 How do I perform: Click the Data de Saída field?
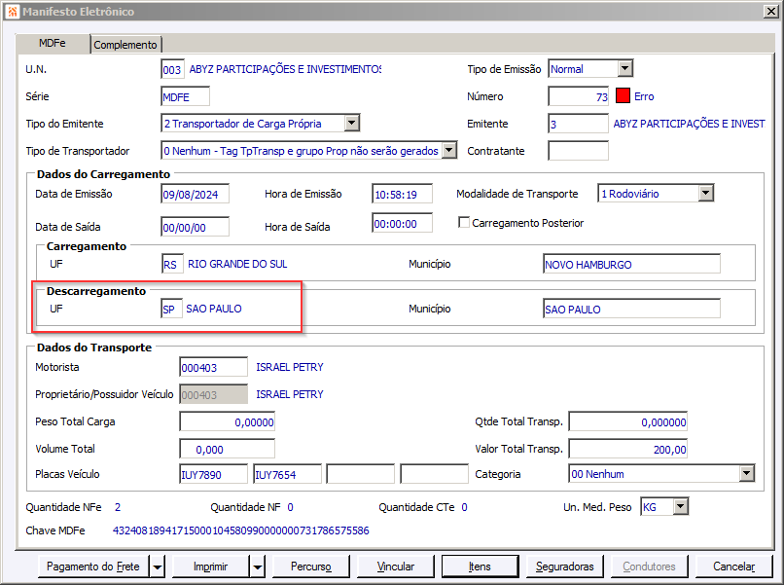(195, 227)
